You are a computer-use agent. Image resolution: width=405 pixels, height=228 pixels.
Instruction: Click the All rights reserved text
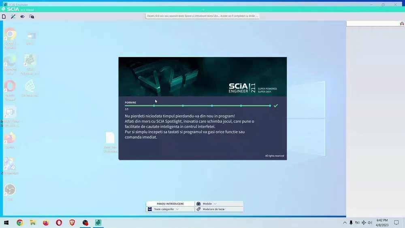pyautogui.click(x=274, y=156)
